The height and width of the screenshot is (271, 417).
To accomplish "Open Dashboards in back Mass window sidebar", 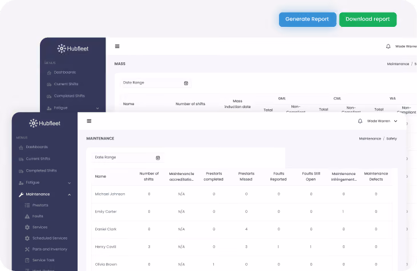I will pos(65,72).
